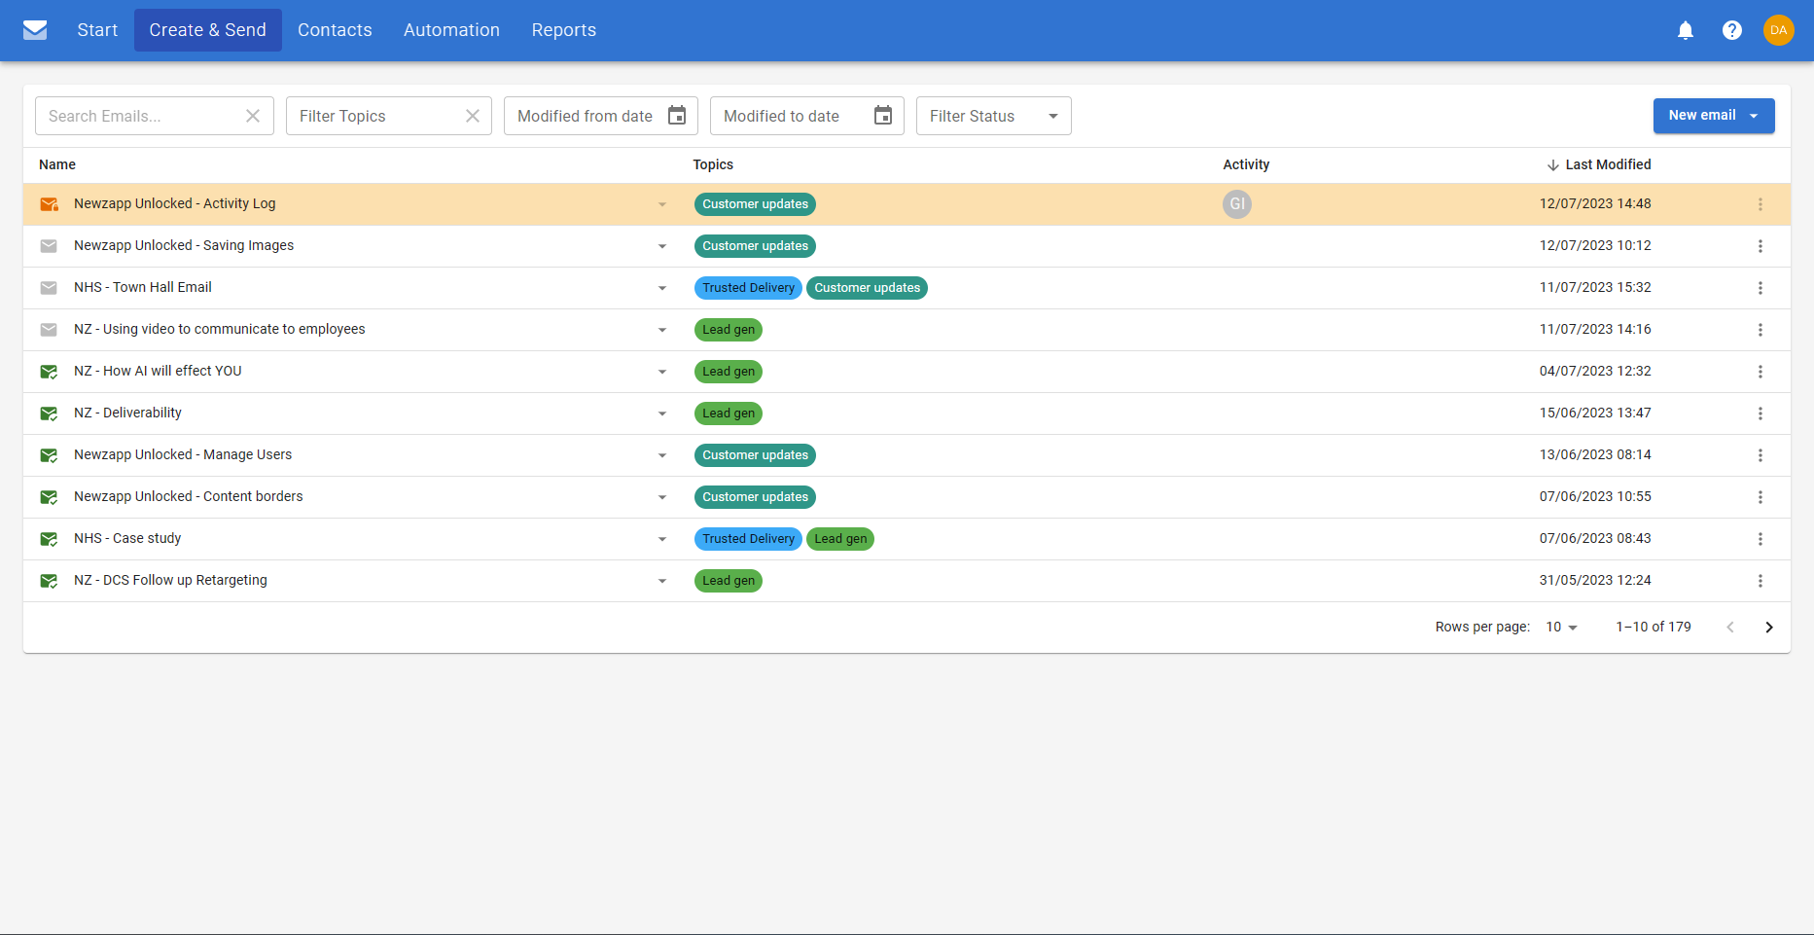Click the GI activity avatar

coord(1236,204)
